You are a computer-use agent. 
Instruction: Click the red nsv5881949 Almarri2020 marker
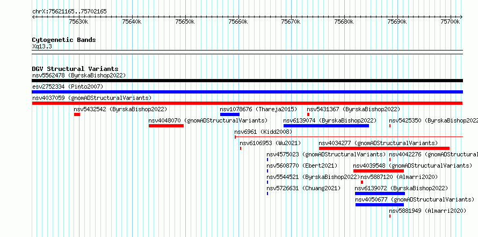tap(390, 216)
